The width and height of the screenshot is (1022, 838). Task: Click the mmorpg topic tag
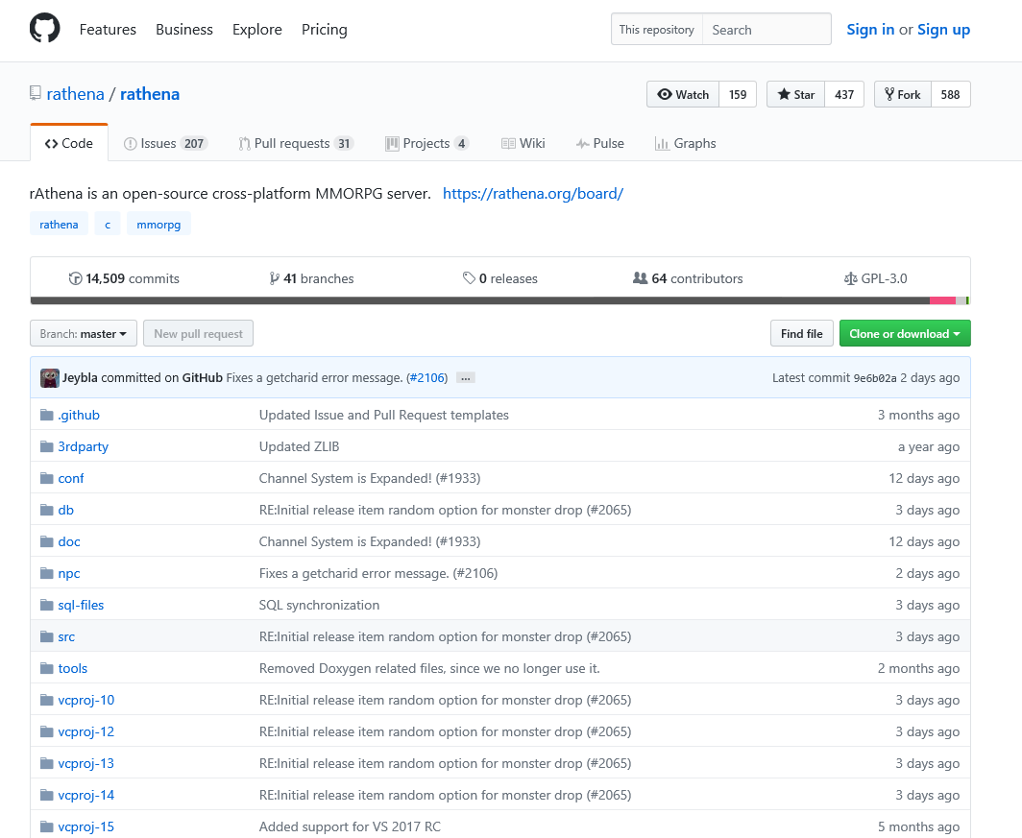coord(158,224)
